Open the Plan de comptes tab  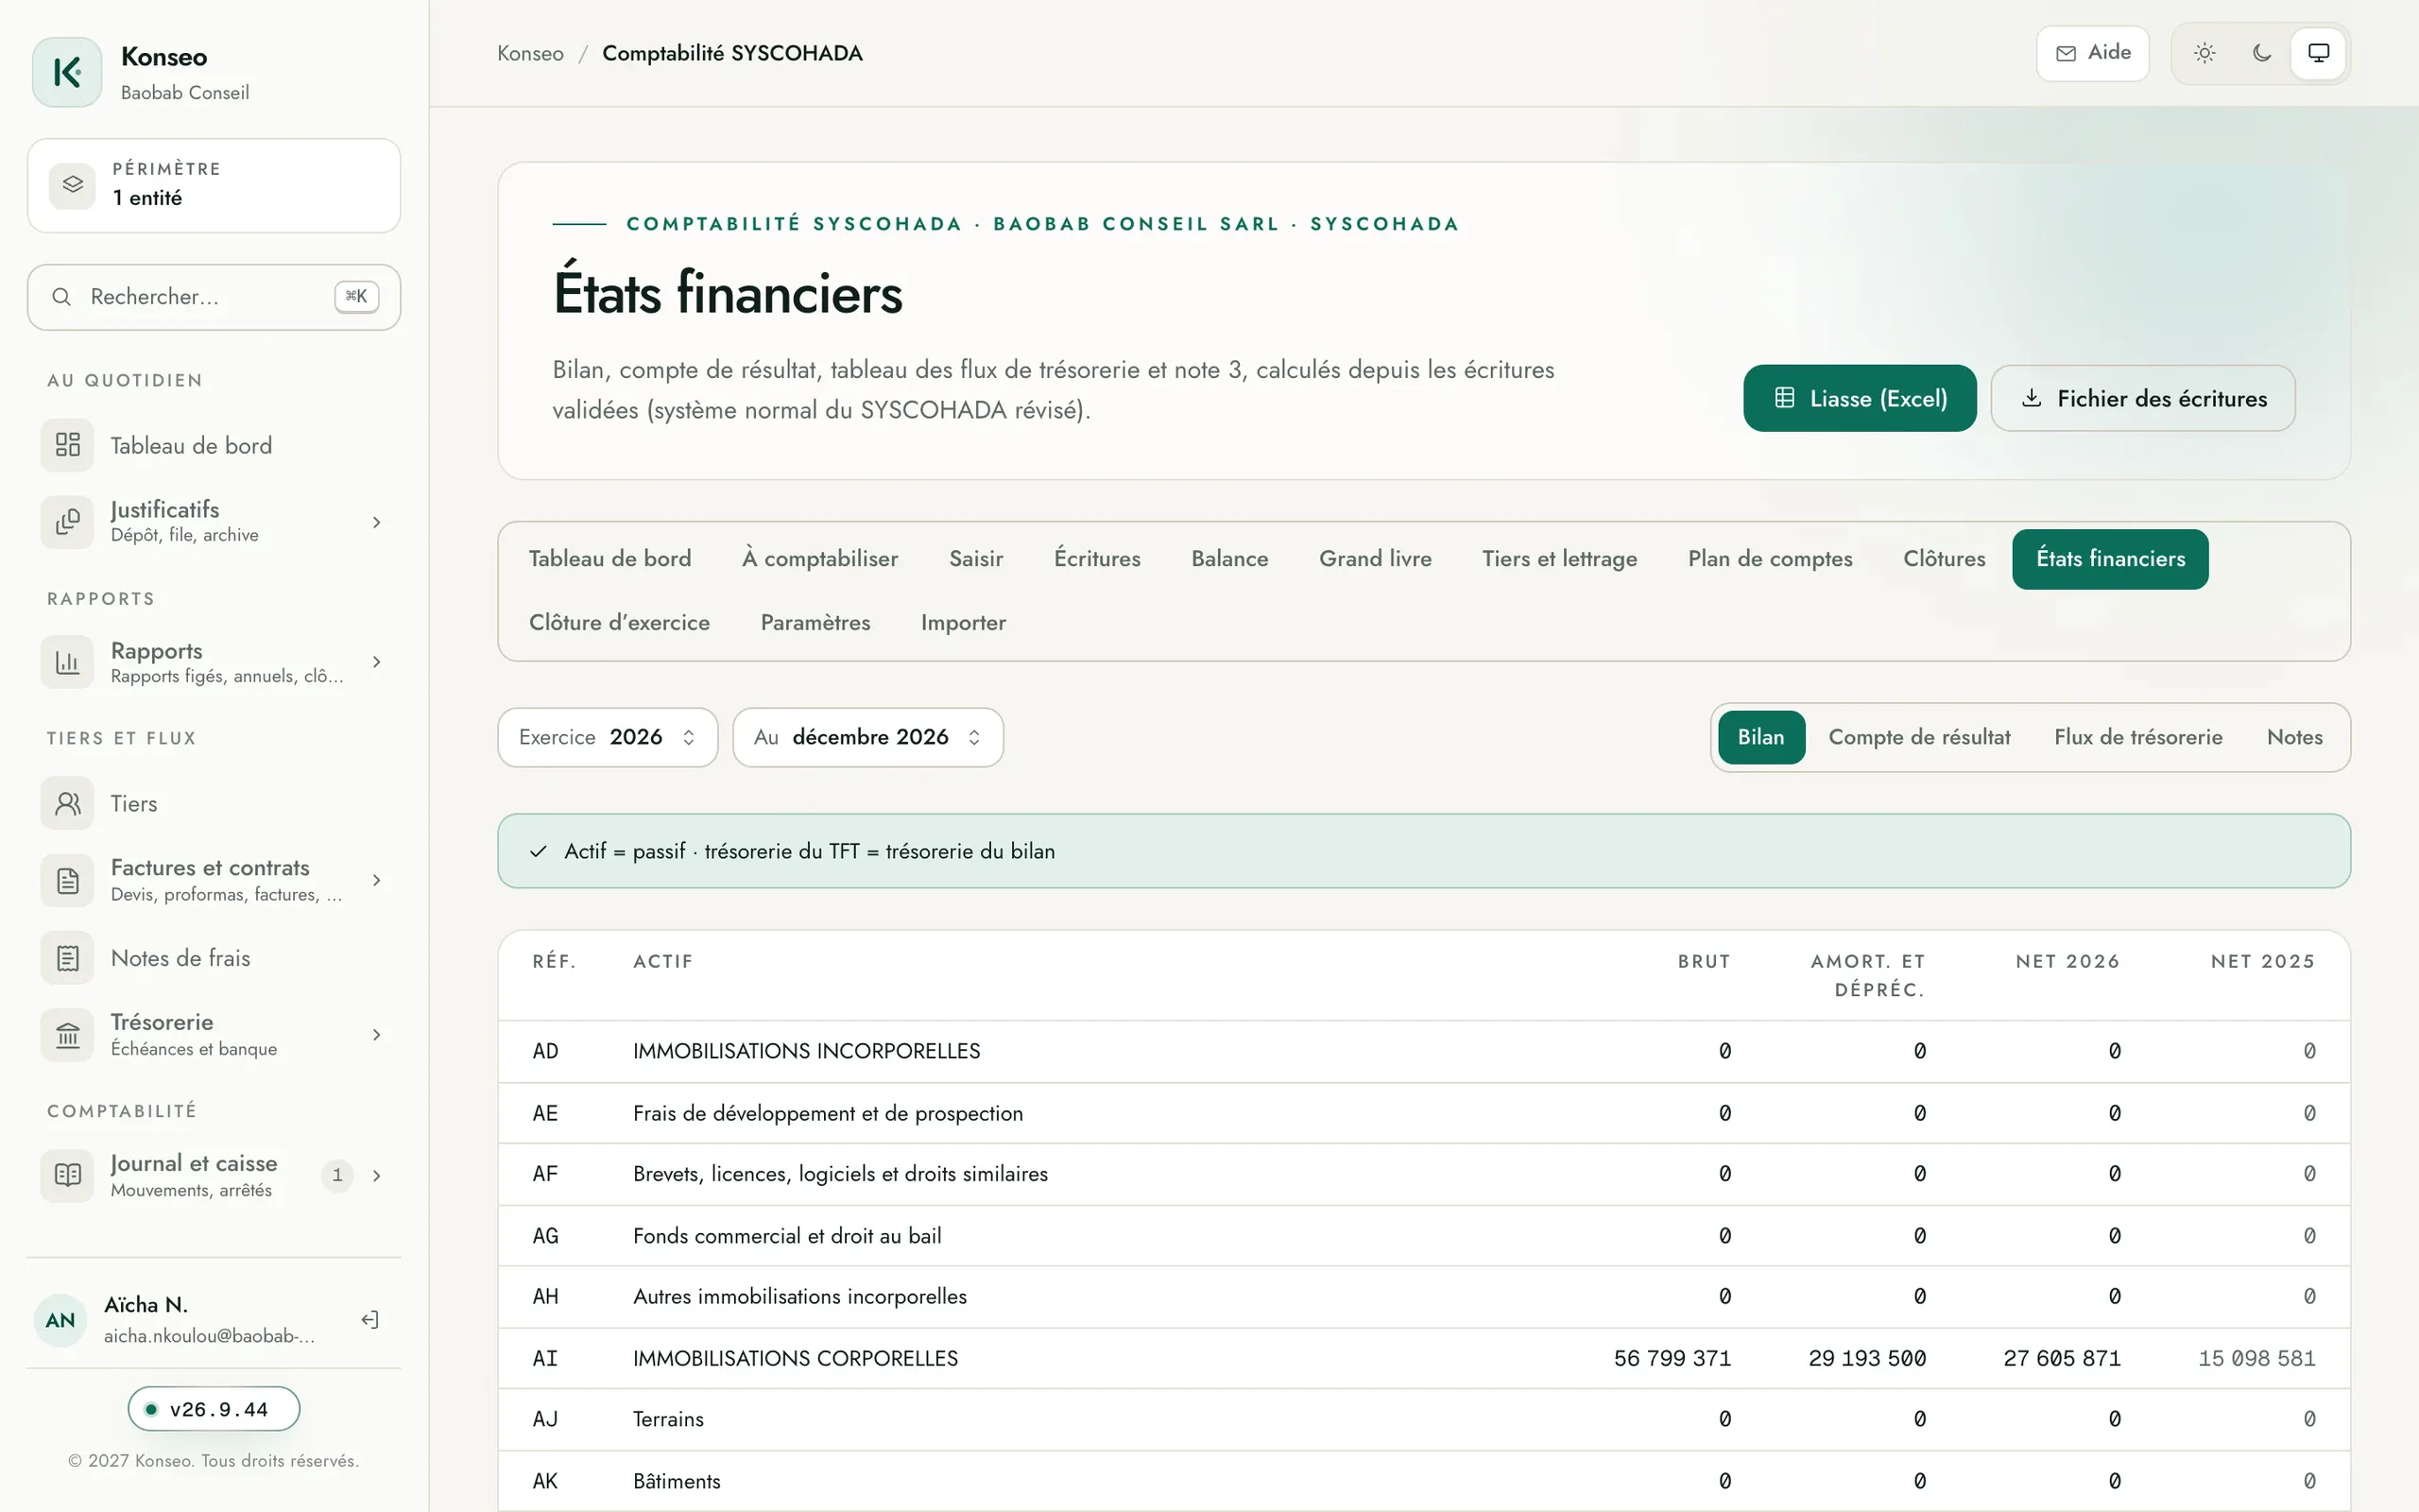1769,559
